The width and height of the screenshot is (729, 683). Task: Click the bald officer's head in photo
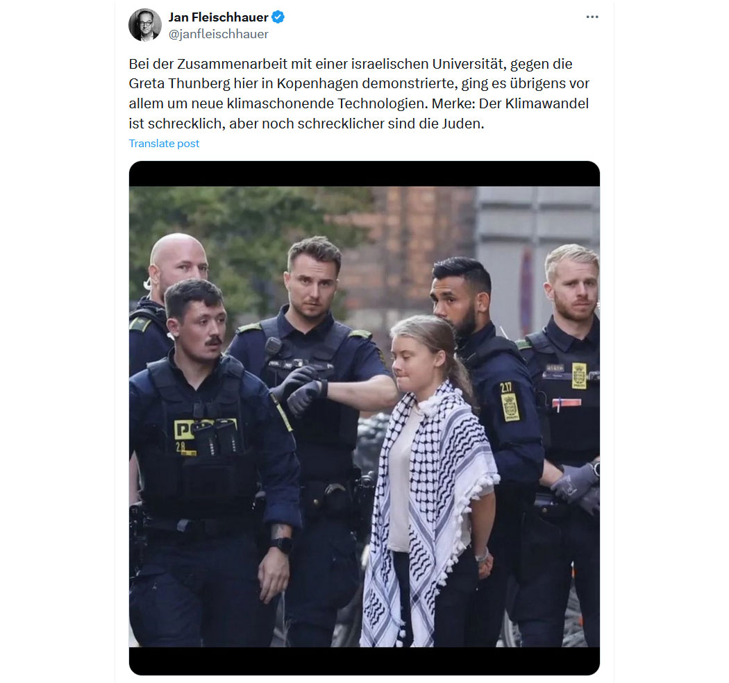178,263
